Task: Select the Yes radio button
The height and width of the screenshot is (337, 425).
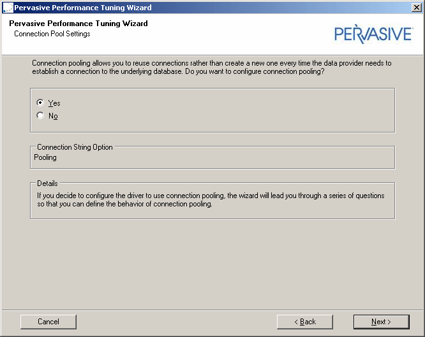Action: point(41,103)
